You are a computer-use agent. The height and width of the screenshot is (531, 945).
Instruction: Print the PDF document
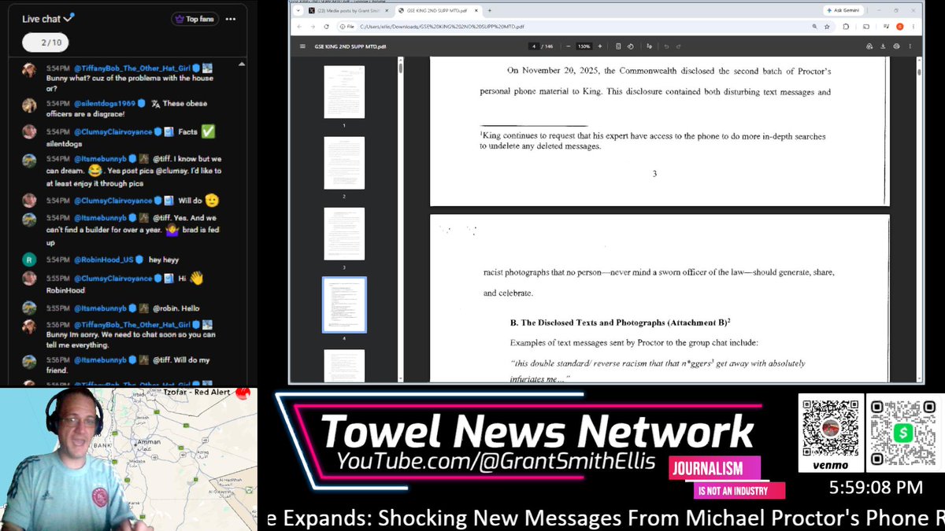pyautogui.click(x=896, y=46)
